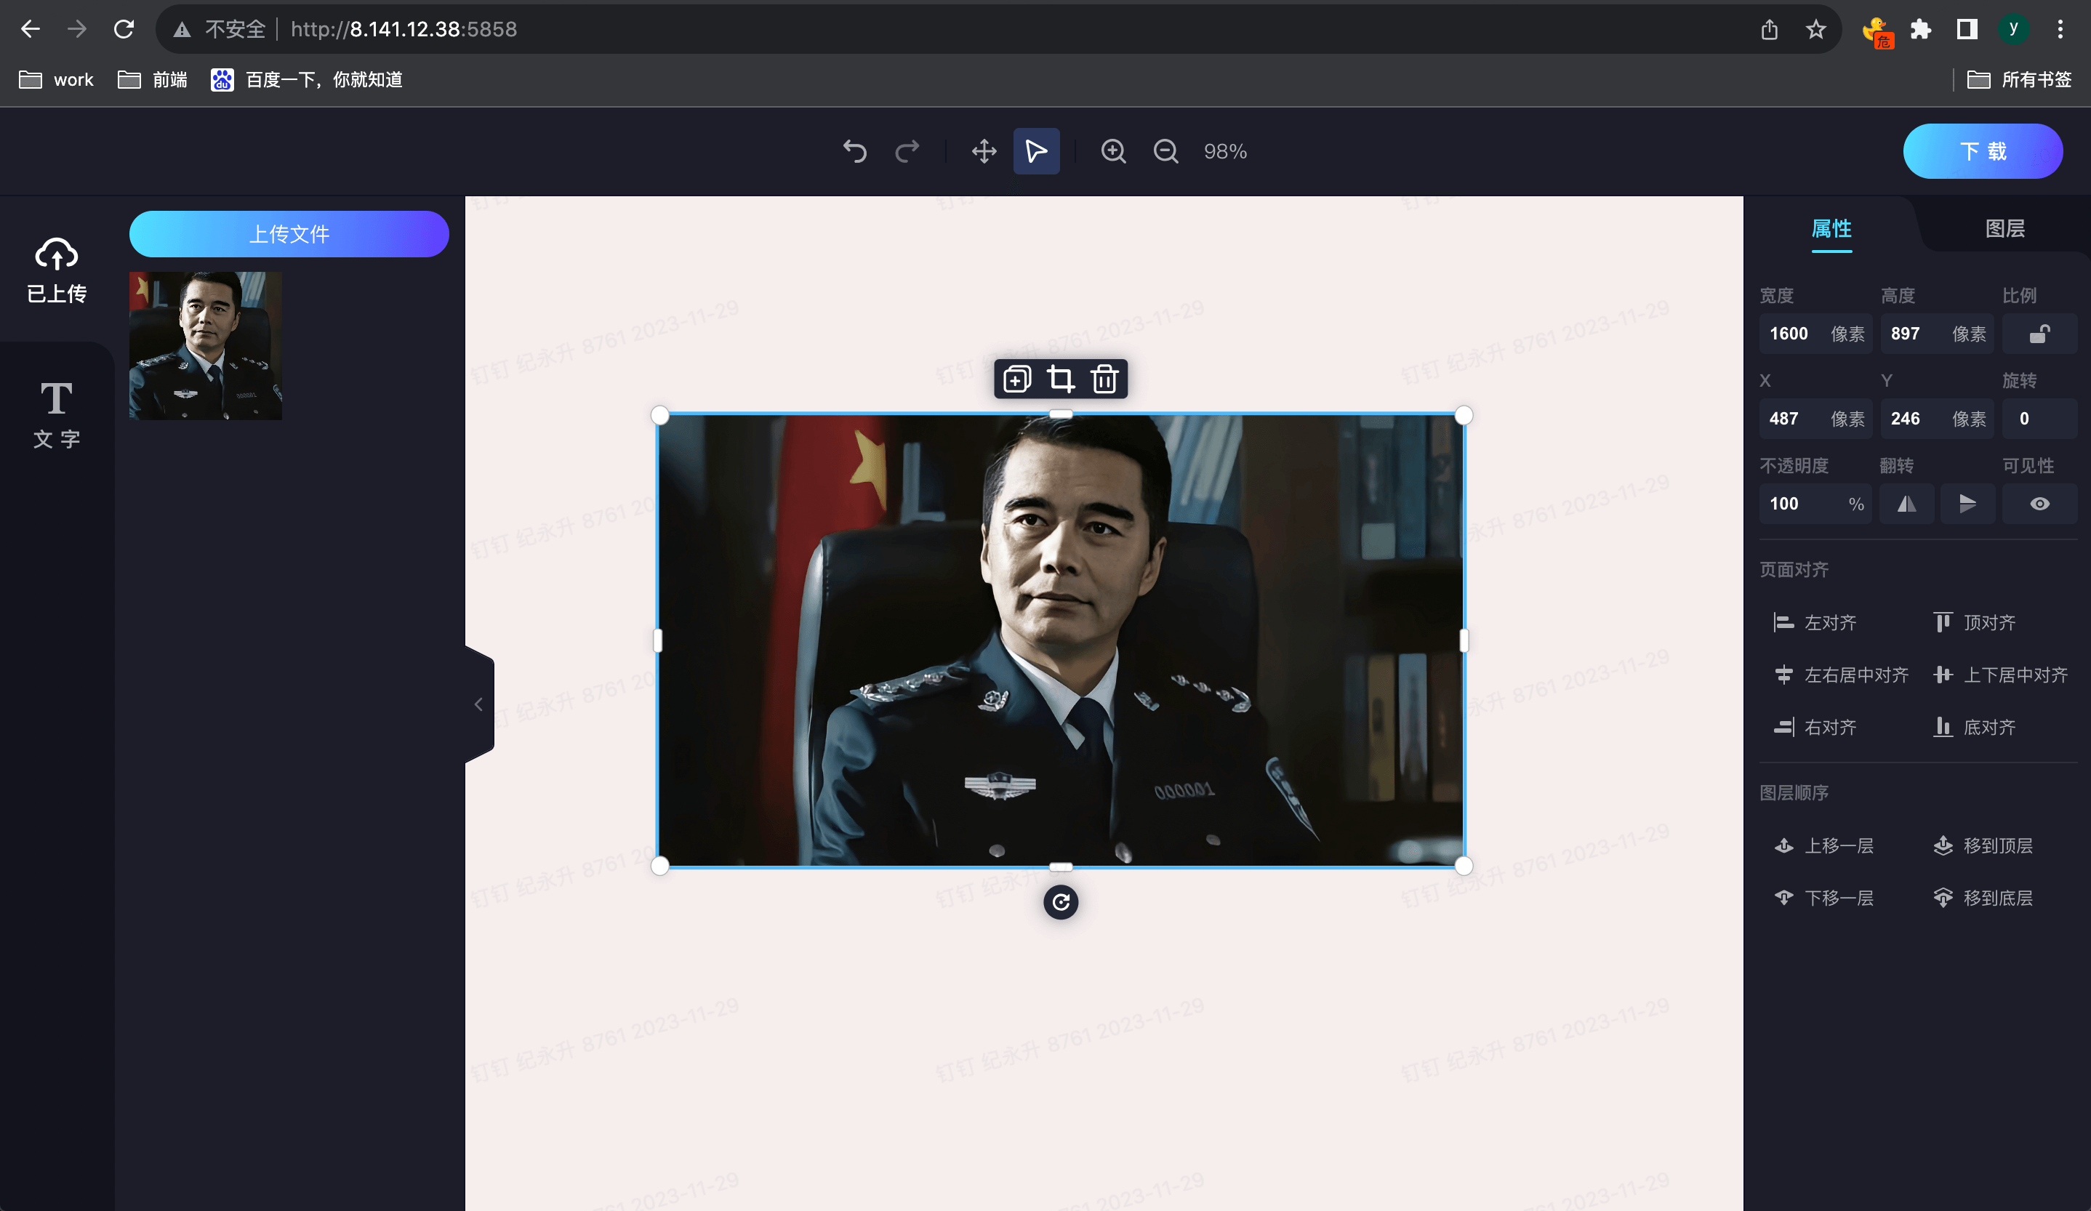
Task: Toggle the aspect ratio lock
Action: coord(2039,334)
